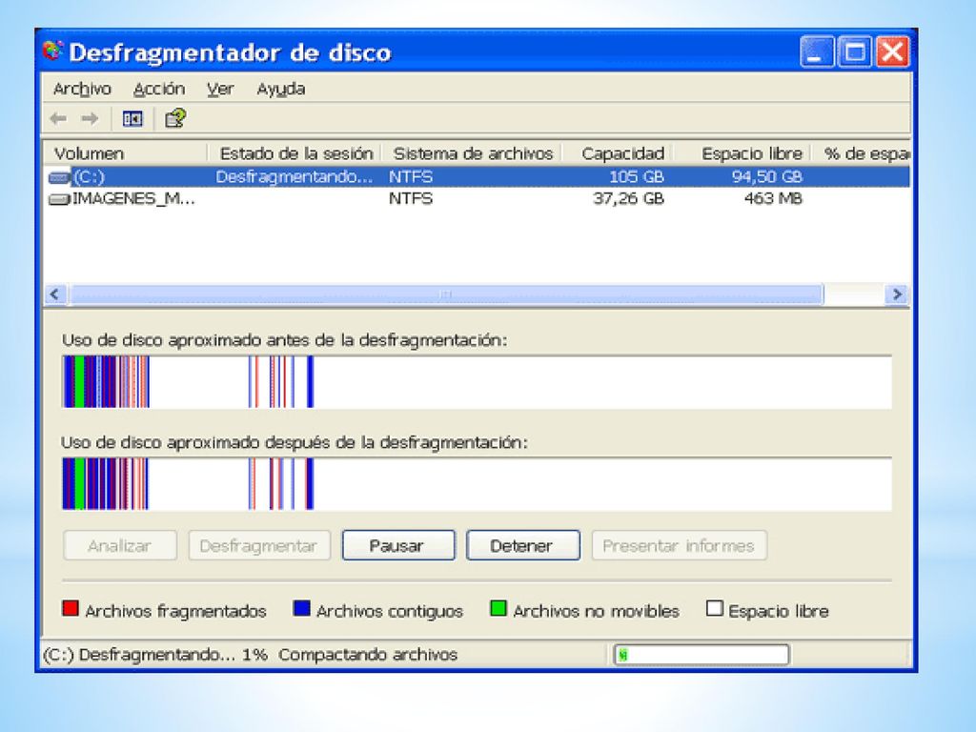
Task: Click the Archivos no movibles legend label
Action: [x=596, y=611]
